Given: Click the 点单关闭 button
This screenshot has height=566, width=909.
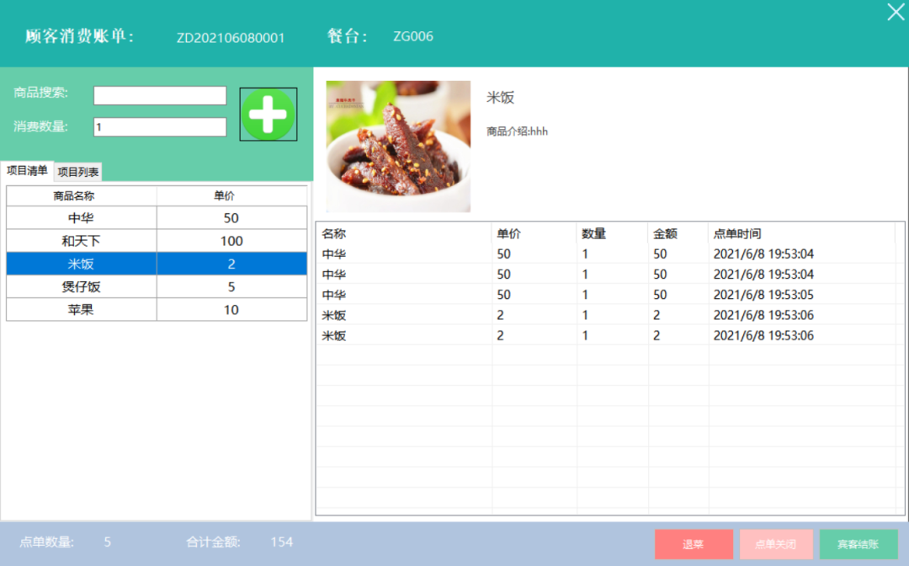Looking at the screenshot, I should point(775,544).
